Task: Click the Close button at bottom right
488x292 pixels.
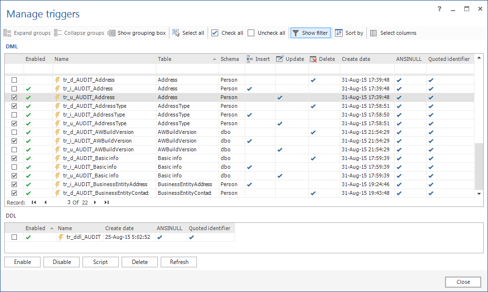Action: (x=463, y=282)
